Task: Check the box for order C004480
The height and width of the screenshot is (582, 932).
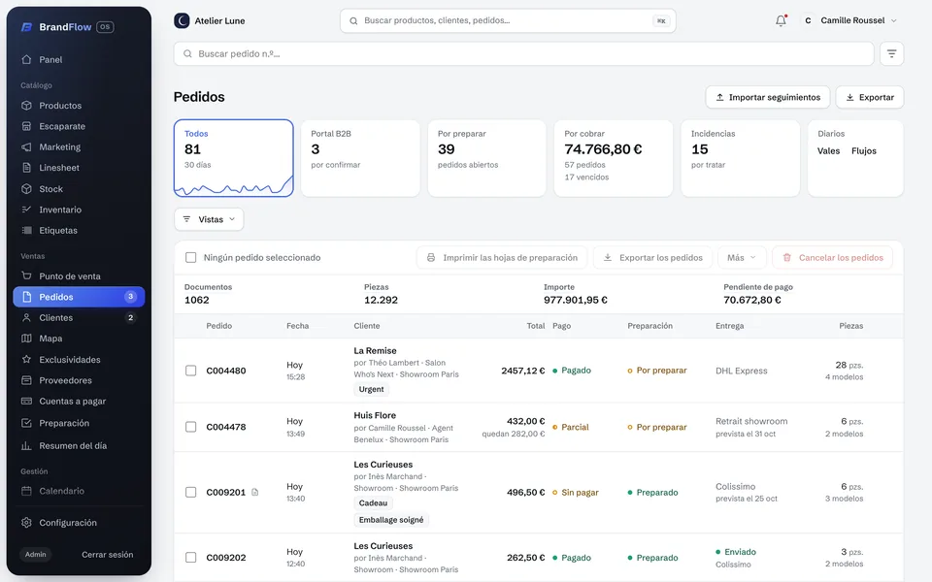Action: coord(191,371)
